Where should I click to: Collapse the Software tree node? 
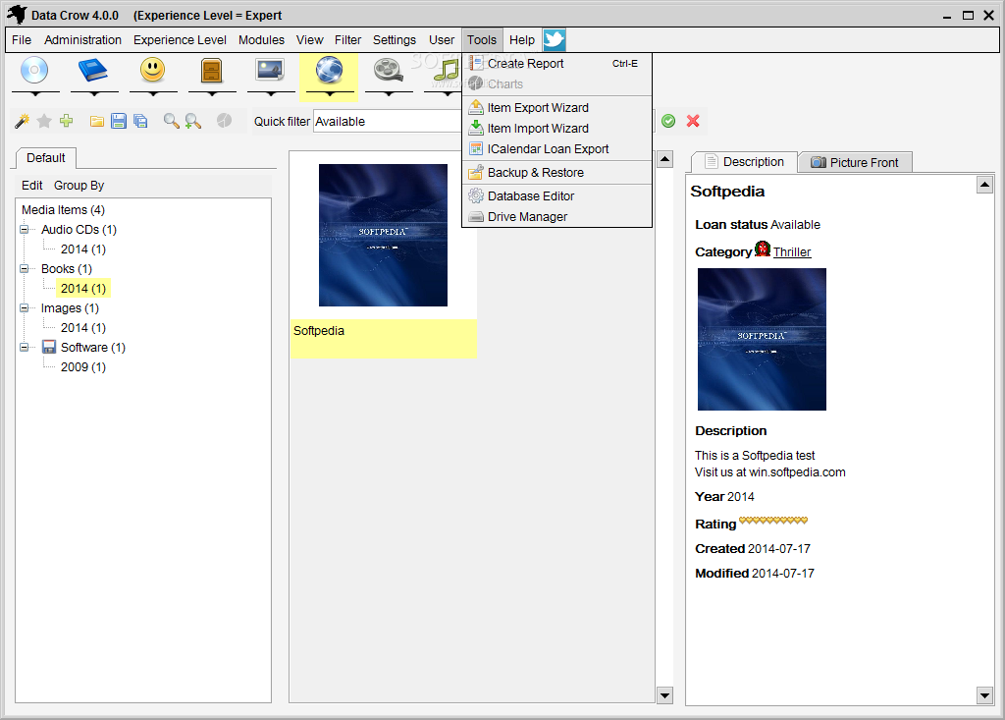click(x=25, y=347)
